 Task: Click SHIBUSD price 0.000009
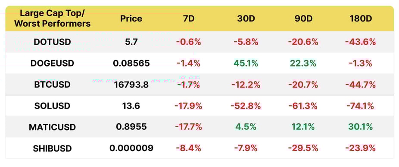click(x=131, y=148)
